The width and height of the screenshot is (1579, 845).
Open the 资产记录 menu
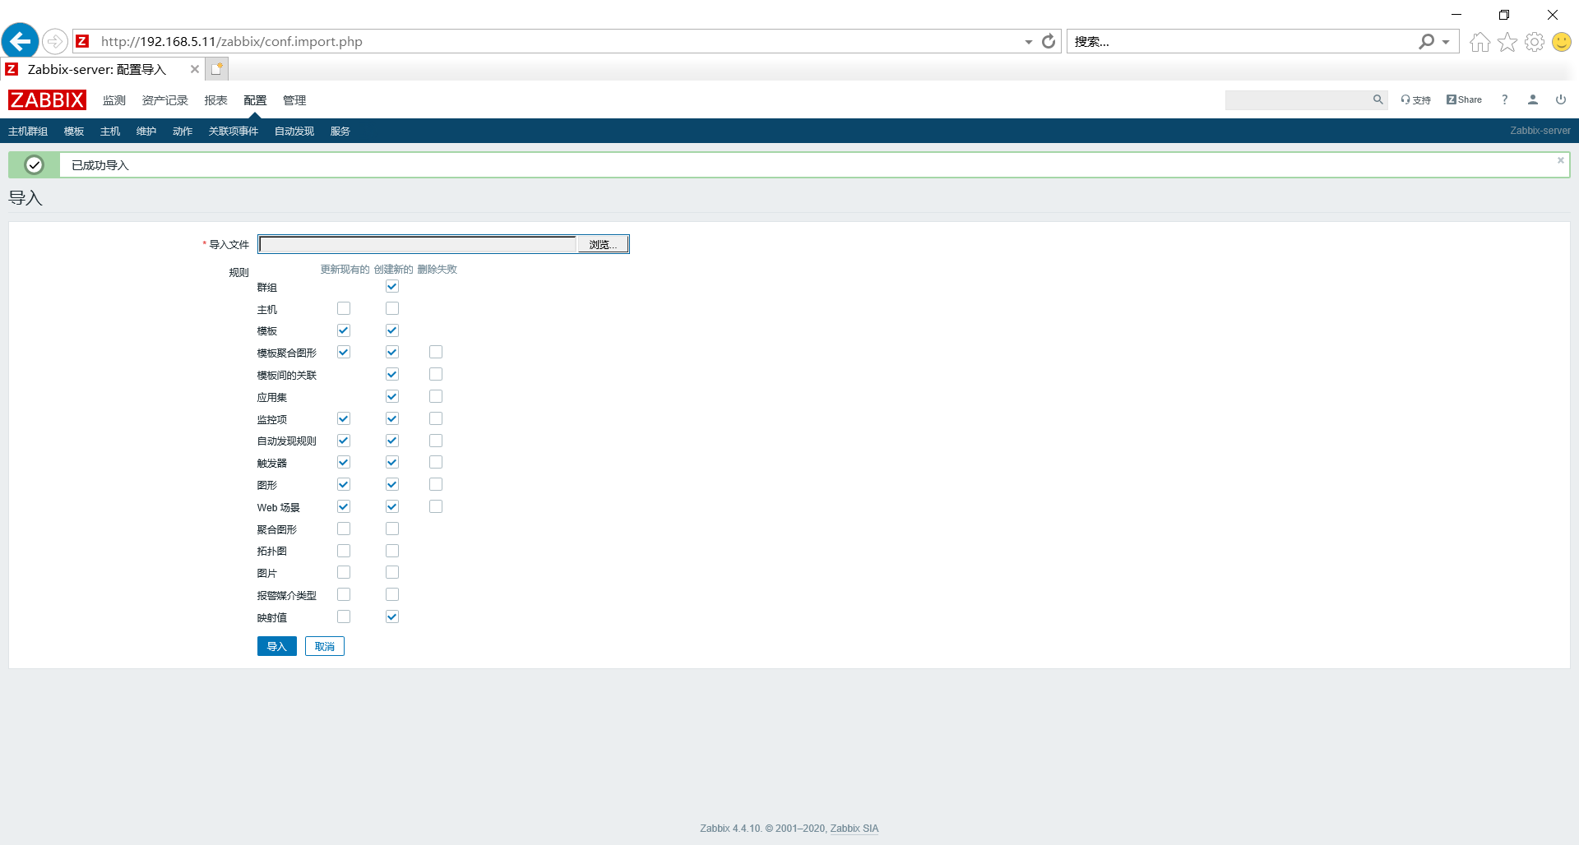click(165, 100)
